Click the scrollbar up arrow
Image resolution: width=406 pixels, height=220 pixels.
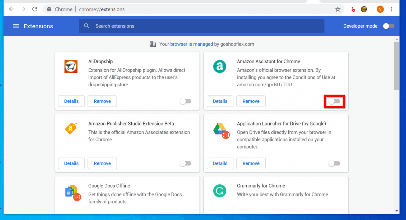pos(396,39)
